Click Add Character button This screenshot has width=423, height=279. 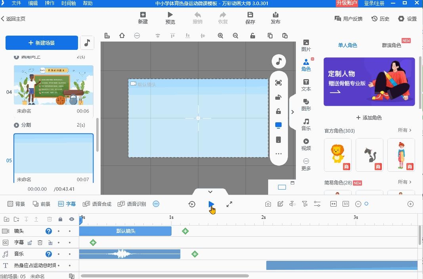pos(369,118)
